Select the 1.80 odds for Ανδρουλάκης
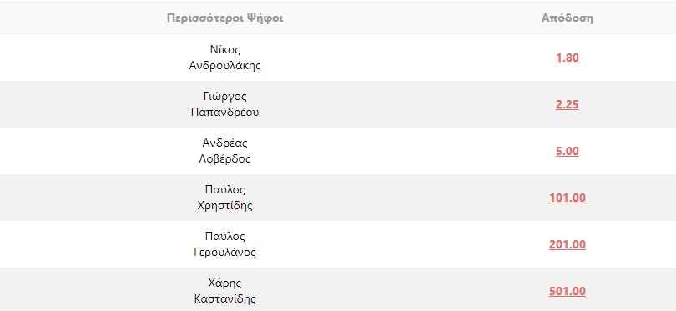676x311 pixels. point(567,58)
